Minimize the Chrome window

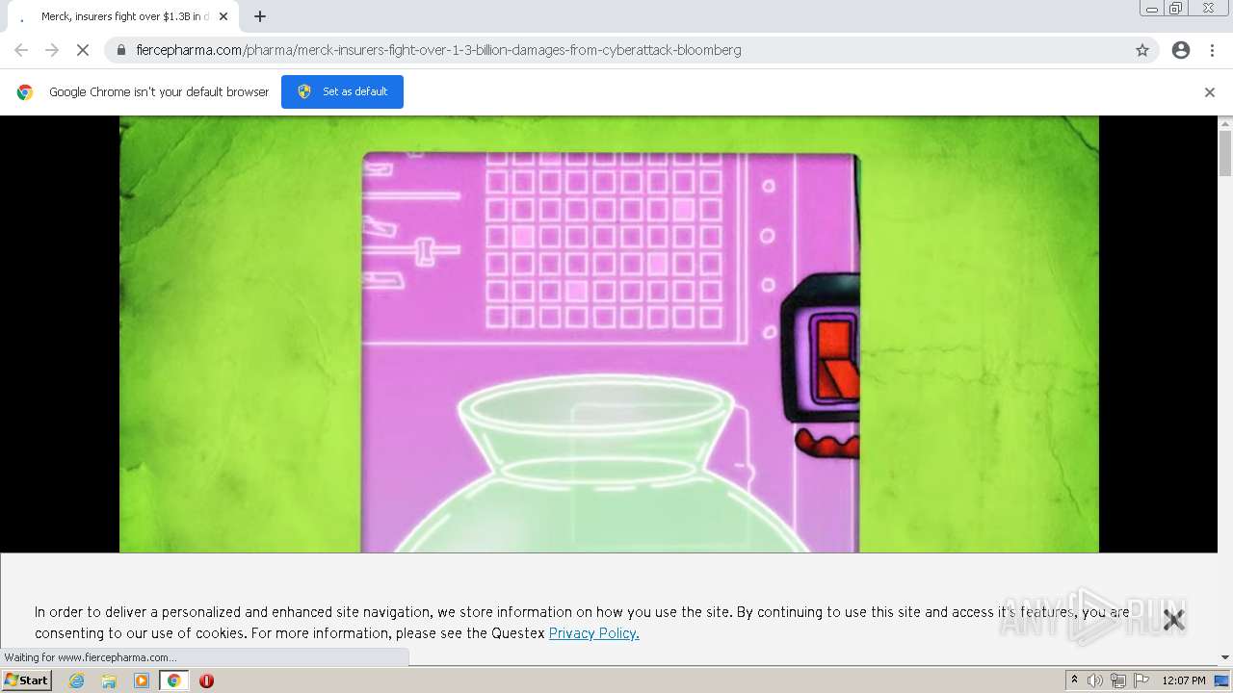pyautogui.click(x=1152, y=9)
